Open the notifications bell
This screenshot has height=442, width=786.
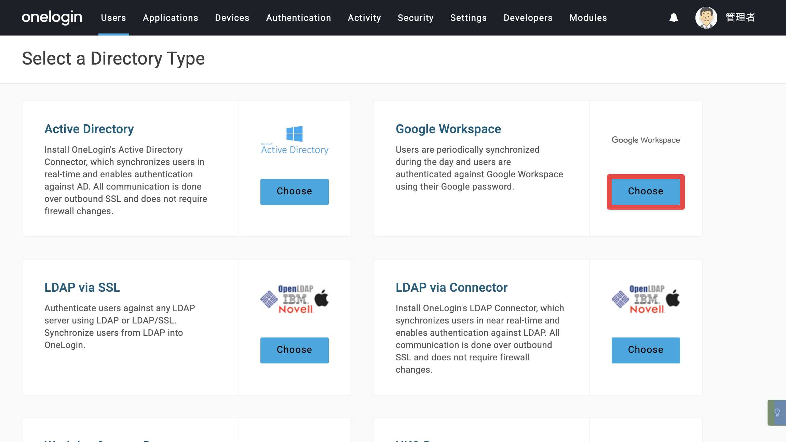tap(674, 17)
